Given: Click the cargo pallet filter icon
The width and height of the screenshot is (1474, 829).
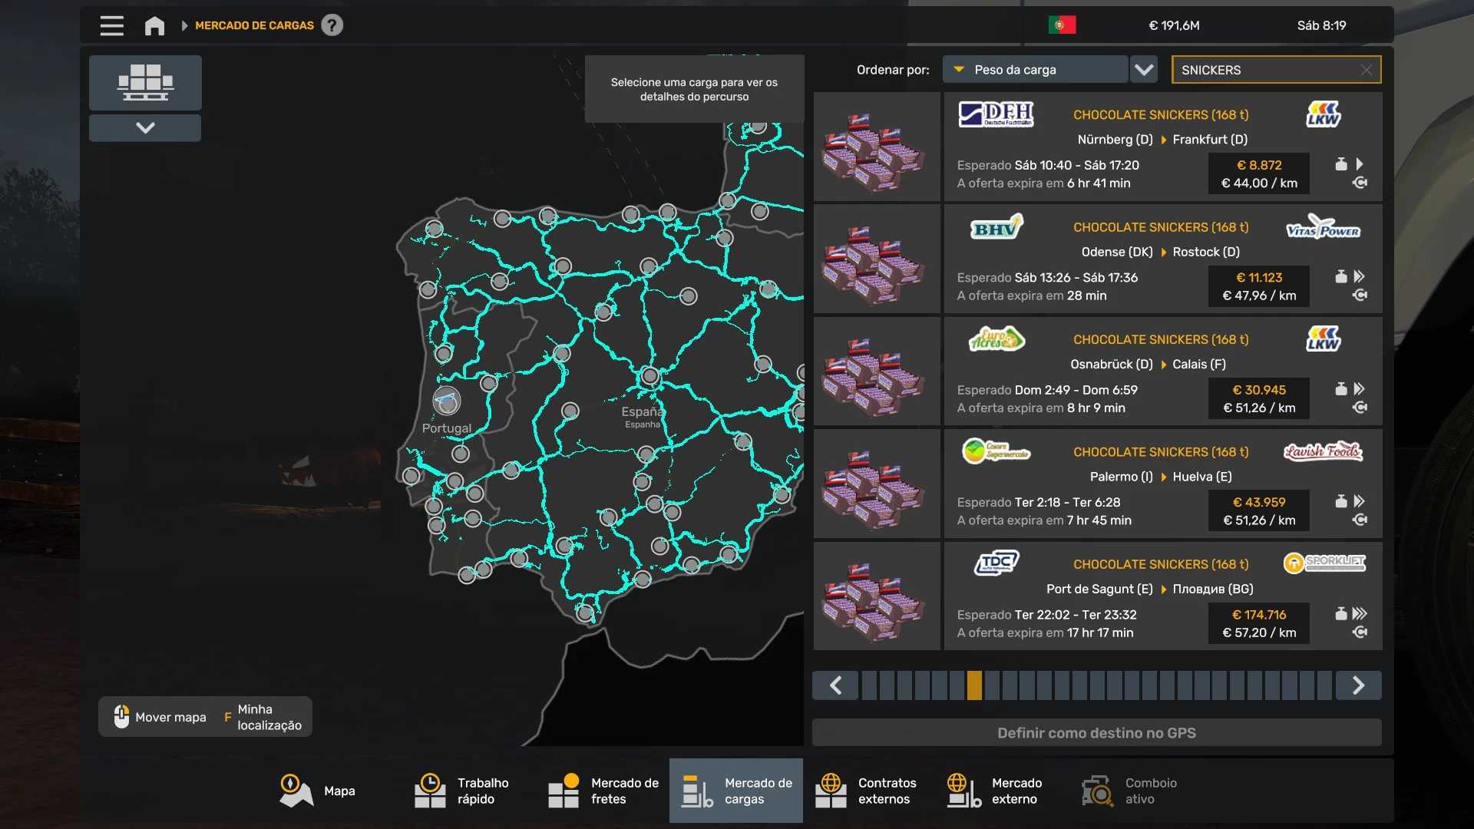Looking at the screenshot, I should coord(145,82).
